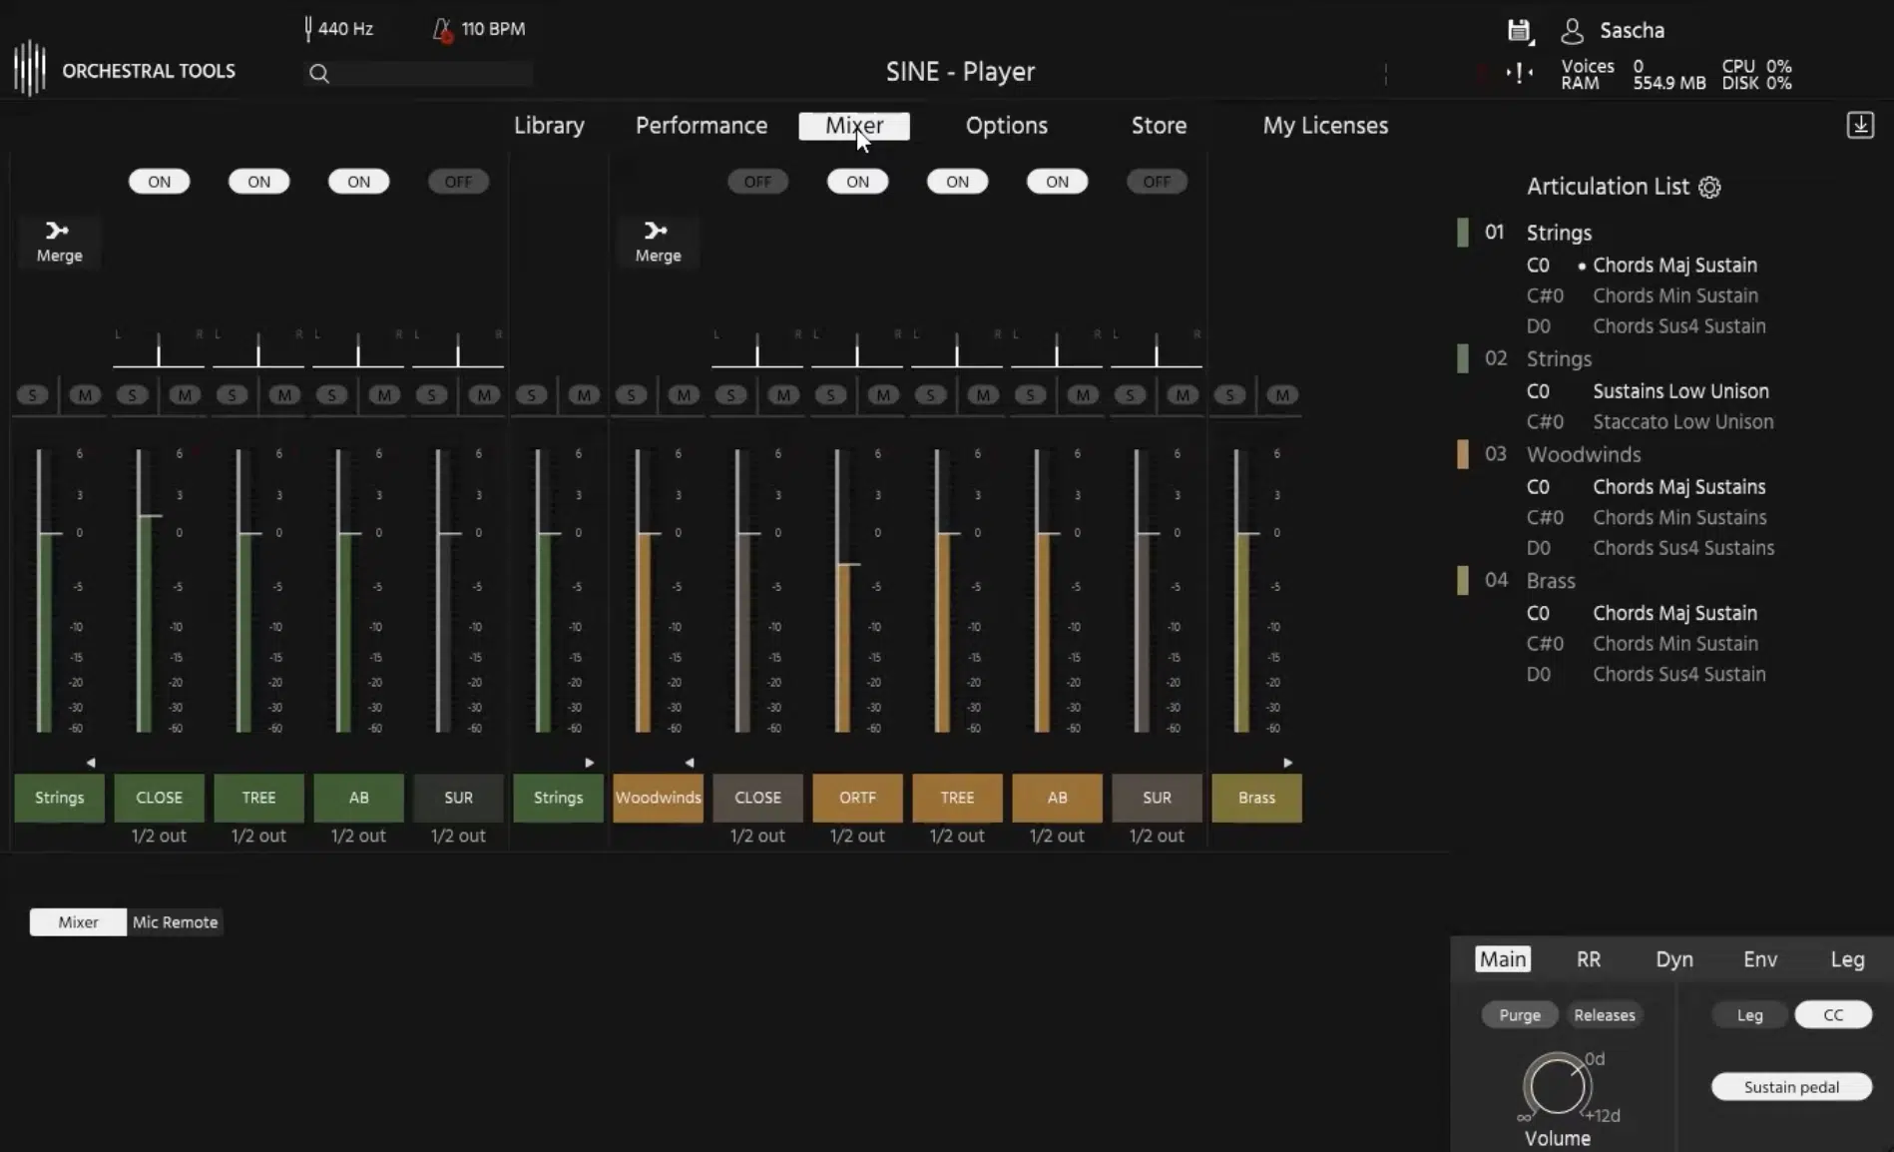Open the Library tab
Screen dimensions: 1894x1152
549,126
